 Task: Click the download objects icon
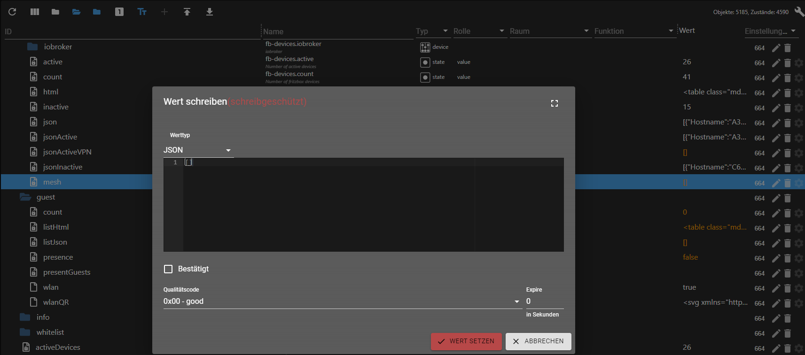(210, 12)
